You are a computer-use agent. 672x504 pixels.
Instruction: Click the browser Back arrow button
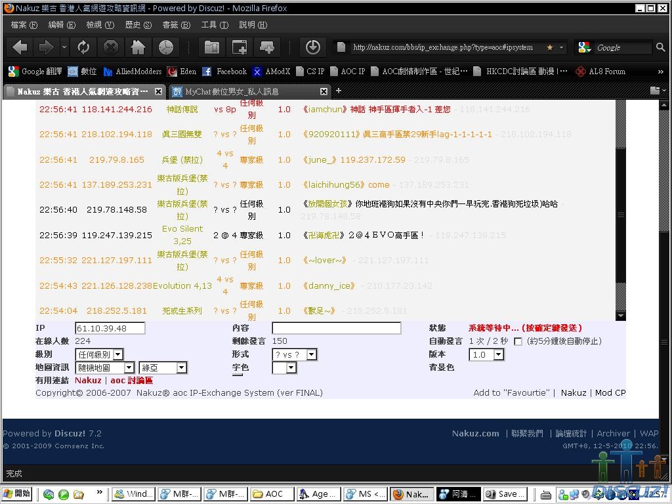[x=20, y=47]
